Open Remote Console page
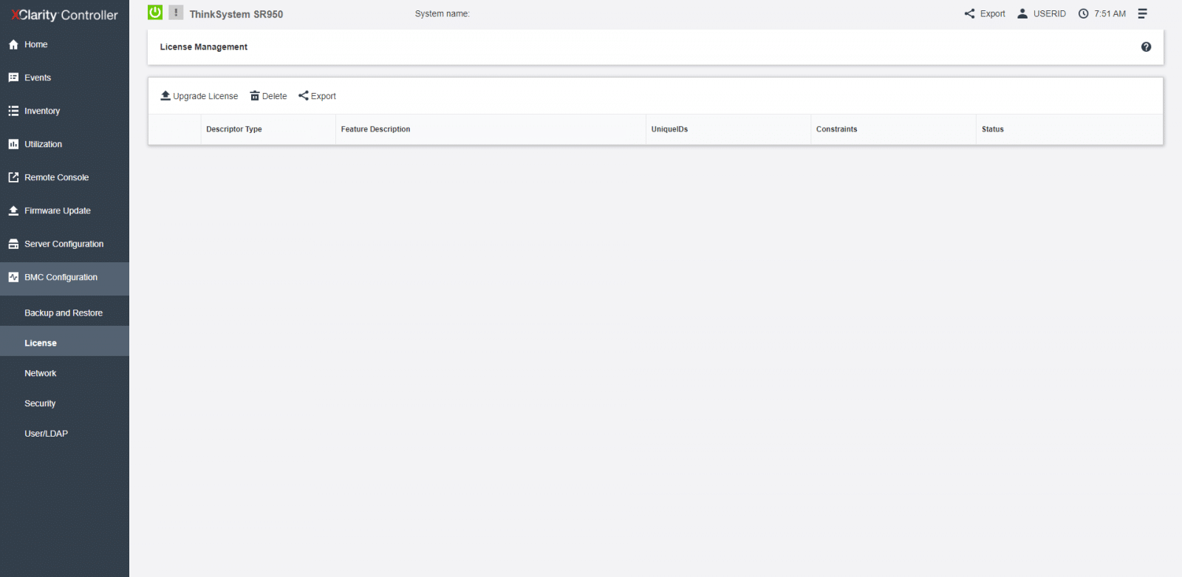Image resolution: width=1182 pixels, height=577 pixels. coord(64,177)
